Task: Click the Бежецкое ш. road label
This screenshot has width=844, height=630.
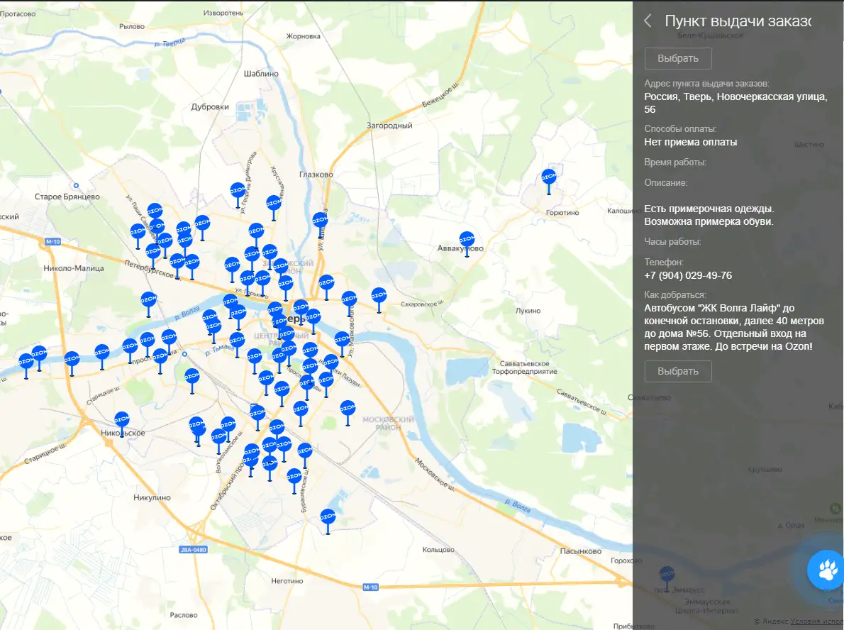Action: tap(440, 95)
